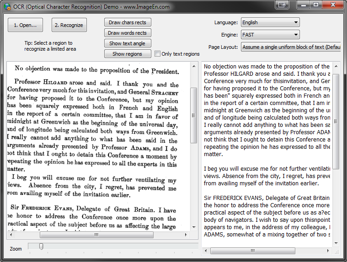Viewport: 347px width, 262px height.
Task: Click the image panel scroll down arrow
Action: 194,227
